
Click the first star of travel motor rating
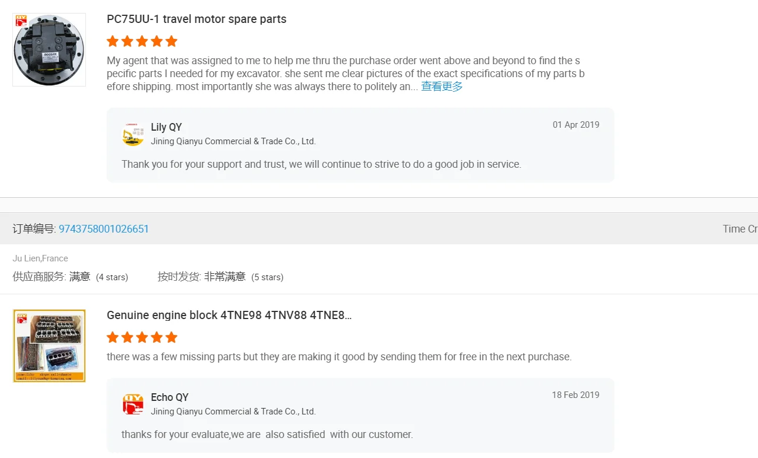click(x=112, y=41)
